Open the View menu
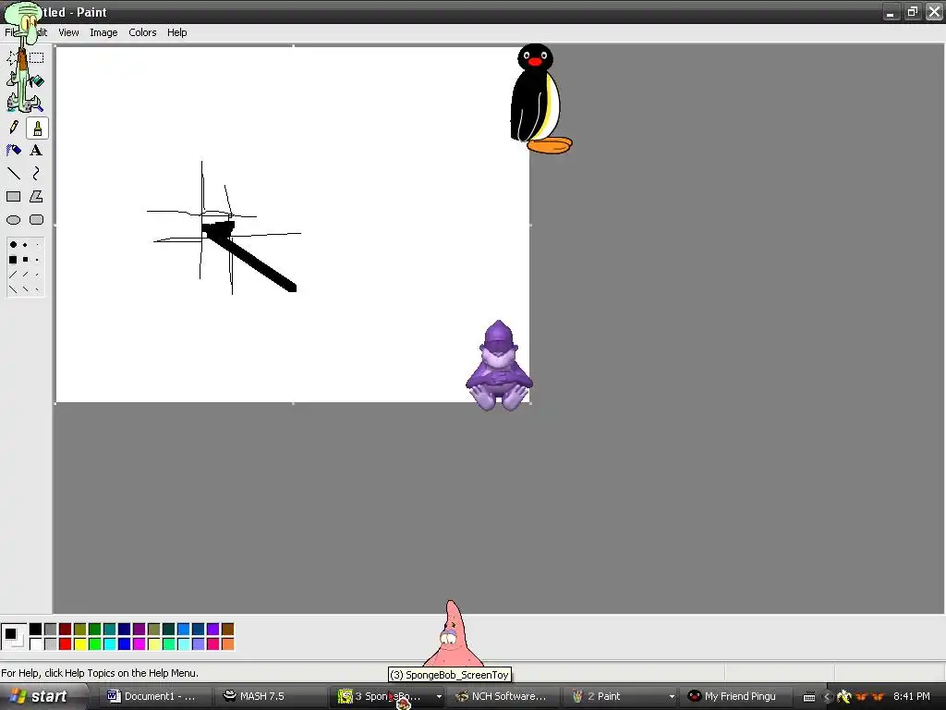This screenshot has width=946, height=710. (68, 32)
